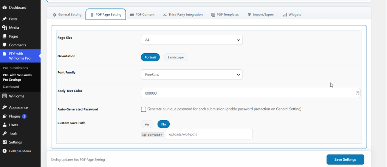Click the 'wp-content/' path prefix text
Viewport: 387px width, 167px height.
[152, 135]
